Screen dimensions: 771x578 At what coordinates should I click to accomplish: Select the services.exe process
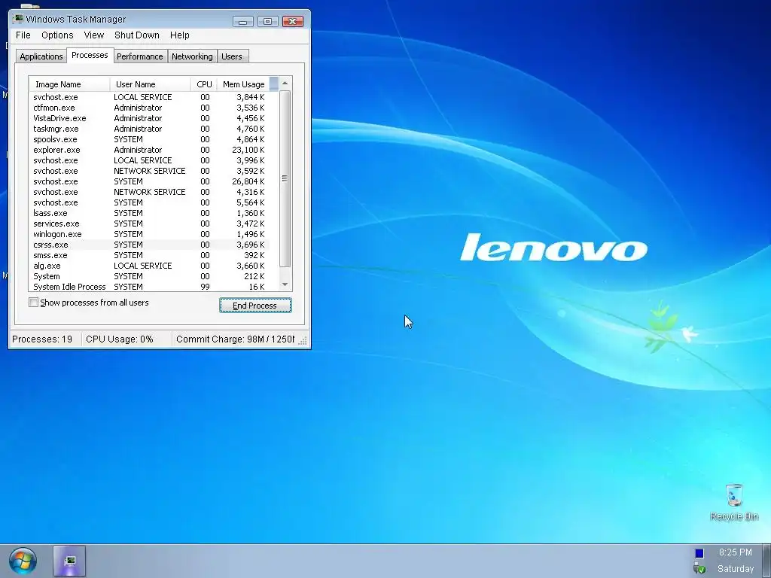coord(149,224)
